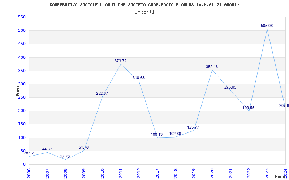Select the 2020 year axis label
This screenshot has width=289, height=180.
tap(212, 173)
